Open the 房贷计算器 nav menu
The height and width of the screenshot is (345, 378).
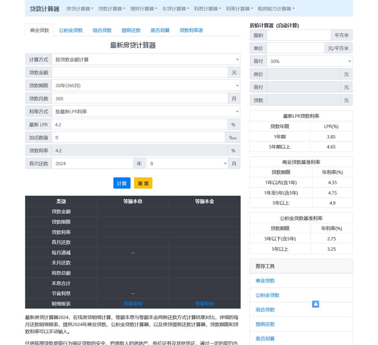pos(80,9)
